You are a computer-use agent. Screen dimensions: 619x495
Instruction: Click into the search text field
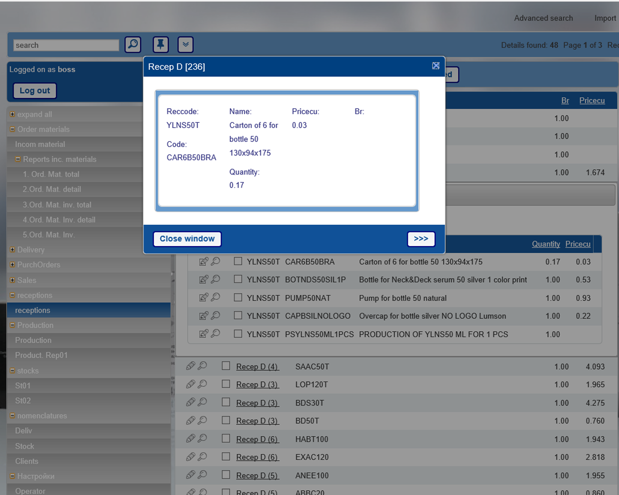click(x=66, y=45)
